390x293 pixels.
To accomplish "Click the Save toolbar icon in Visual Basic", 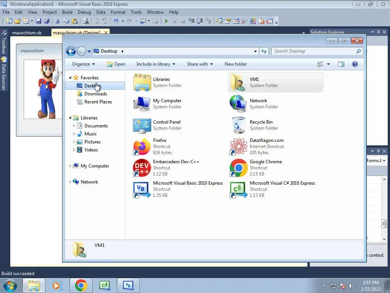I will pos(38,21).
